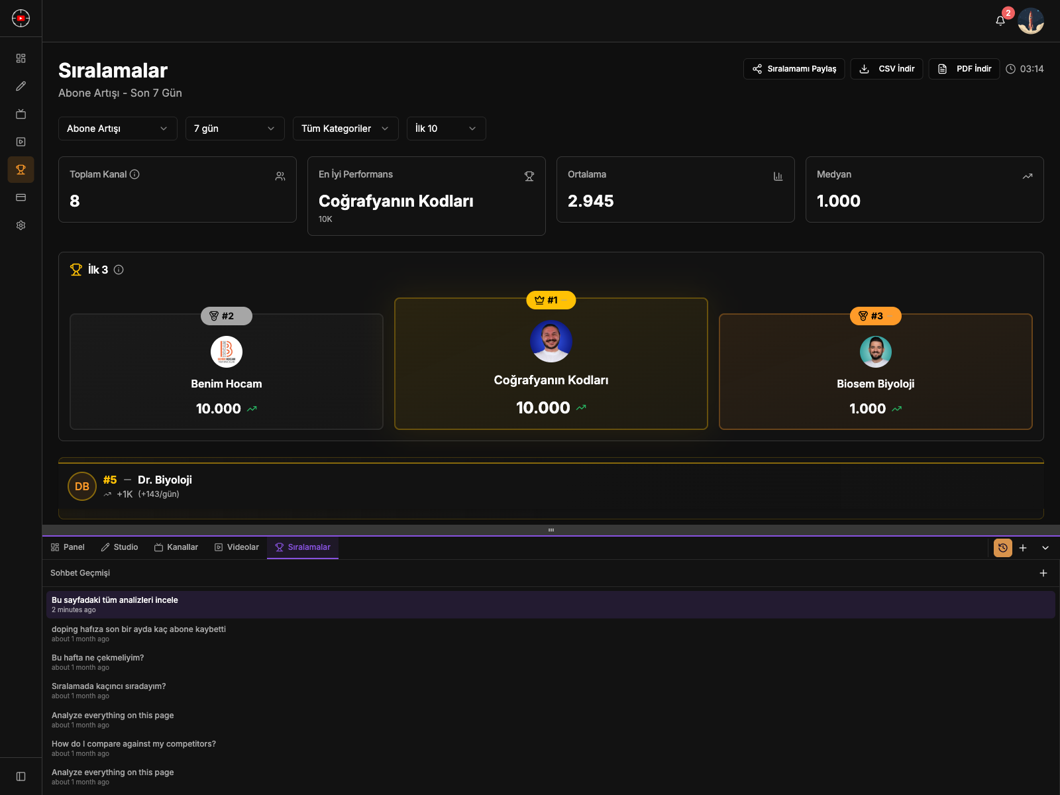Open the user profile avatar
The width and height of the screenshot is (1060, 795).
(x=1031, y=21)
